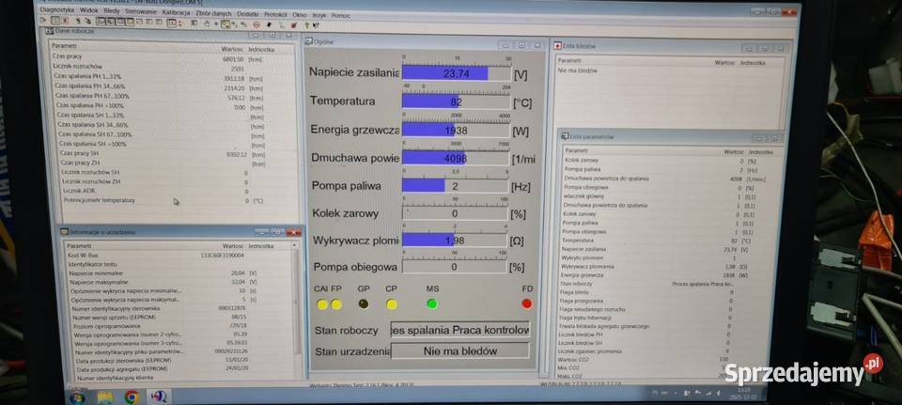The image size is (902, 405).
Task: Click the Napiecie zasilania 23,74 gauge bar
Action: click(x=457, y=73)
